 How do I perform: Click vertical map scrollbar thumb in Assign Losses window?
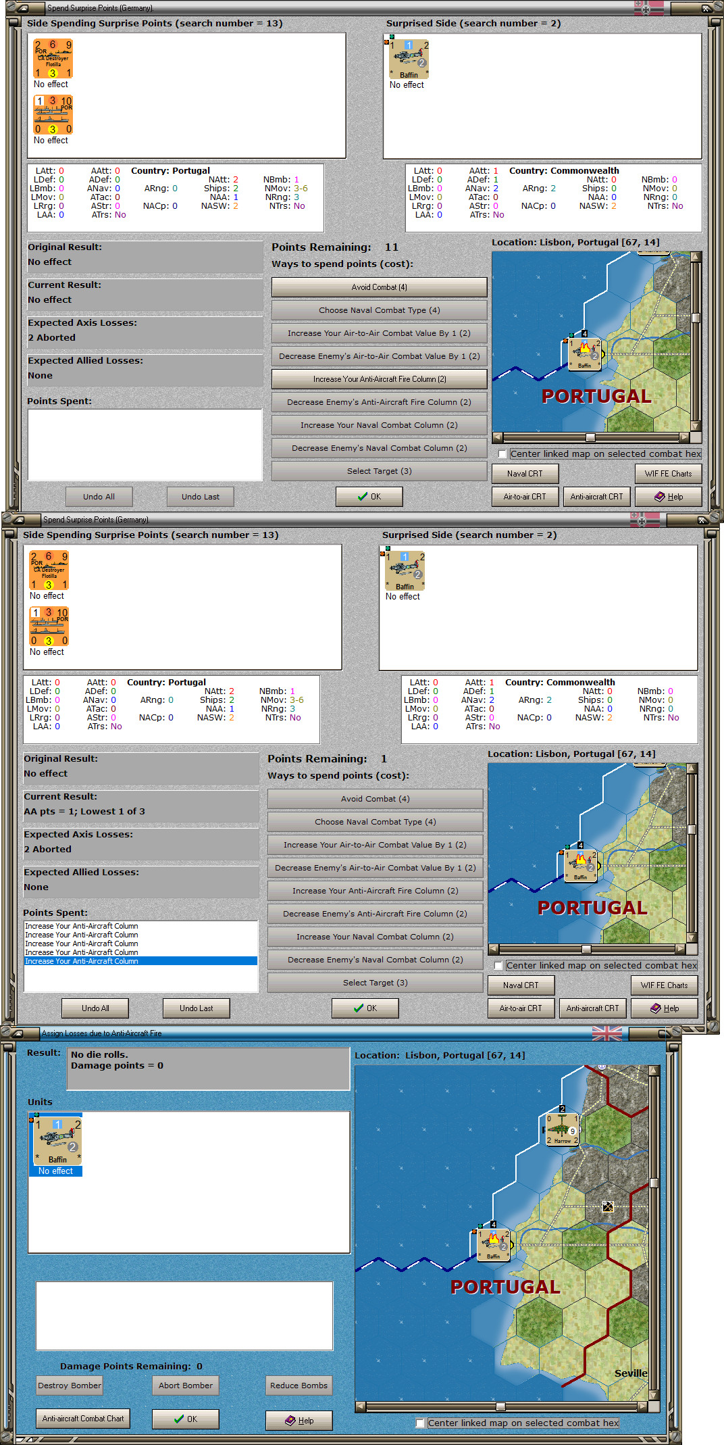click(x=654, y=1183)
